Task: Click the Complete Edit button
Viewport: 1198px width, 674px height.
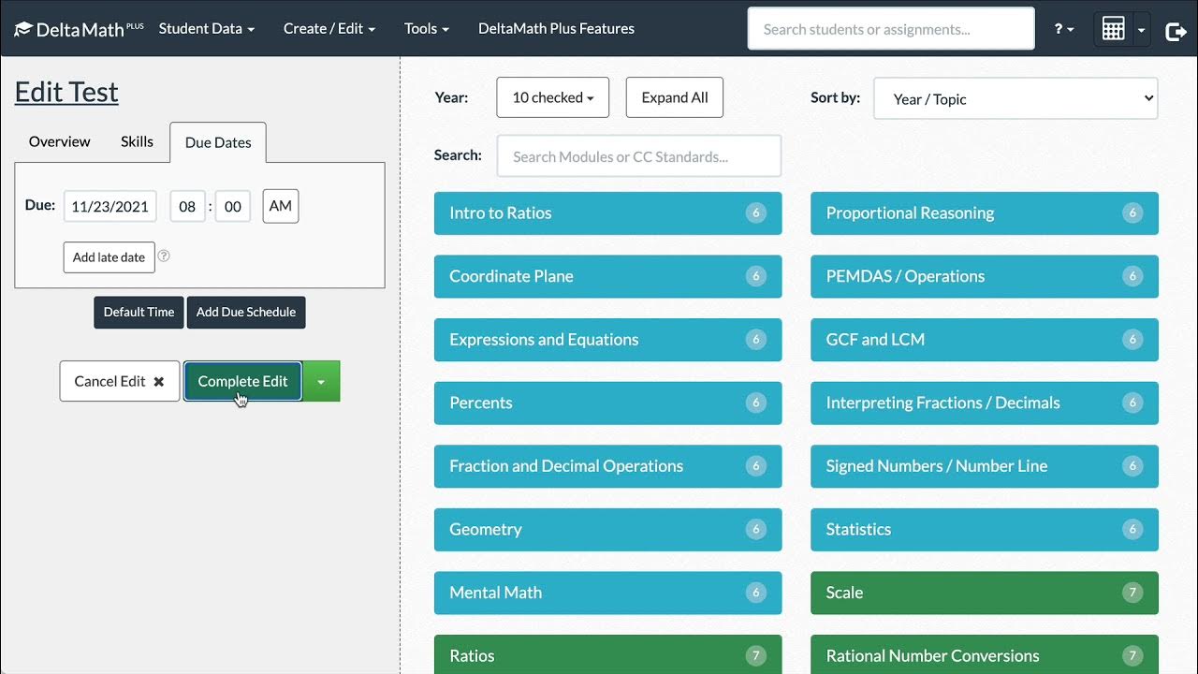Action: 242,381
